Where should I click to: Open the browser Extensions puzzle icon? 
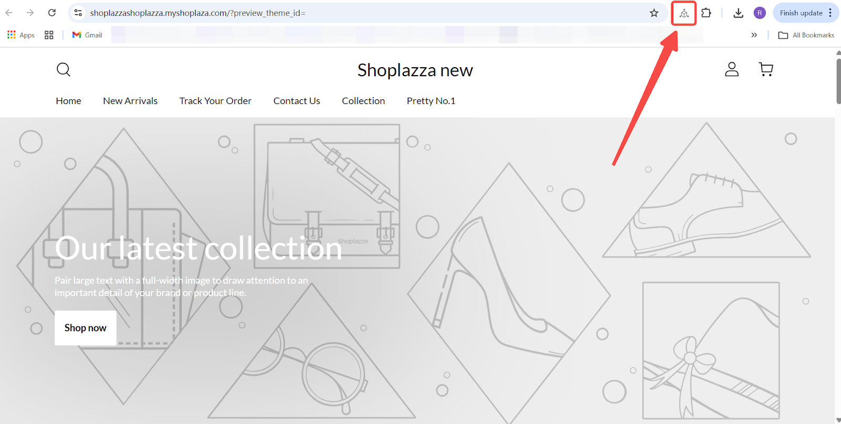tap(706, 13)
